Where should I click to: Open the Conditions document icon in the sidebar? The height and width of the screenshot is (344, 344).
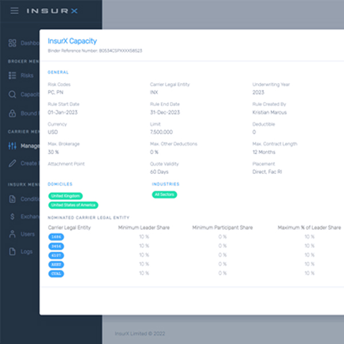coord(12,199)
